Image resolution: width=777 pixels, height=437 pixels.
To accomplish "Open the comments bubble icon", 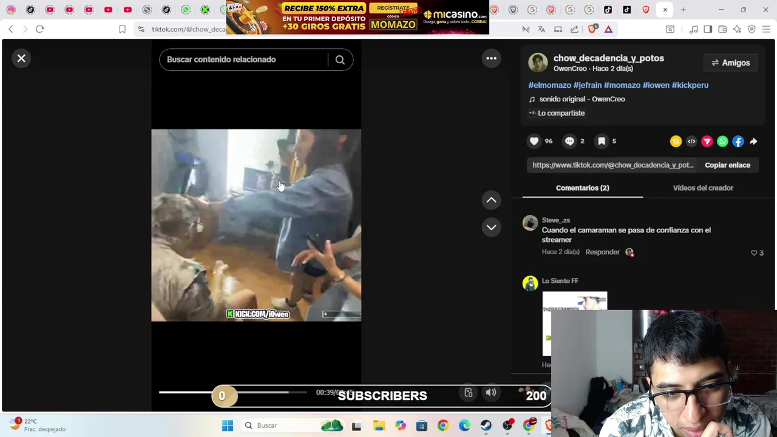I will click(x=569, y=141).
